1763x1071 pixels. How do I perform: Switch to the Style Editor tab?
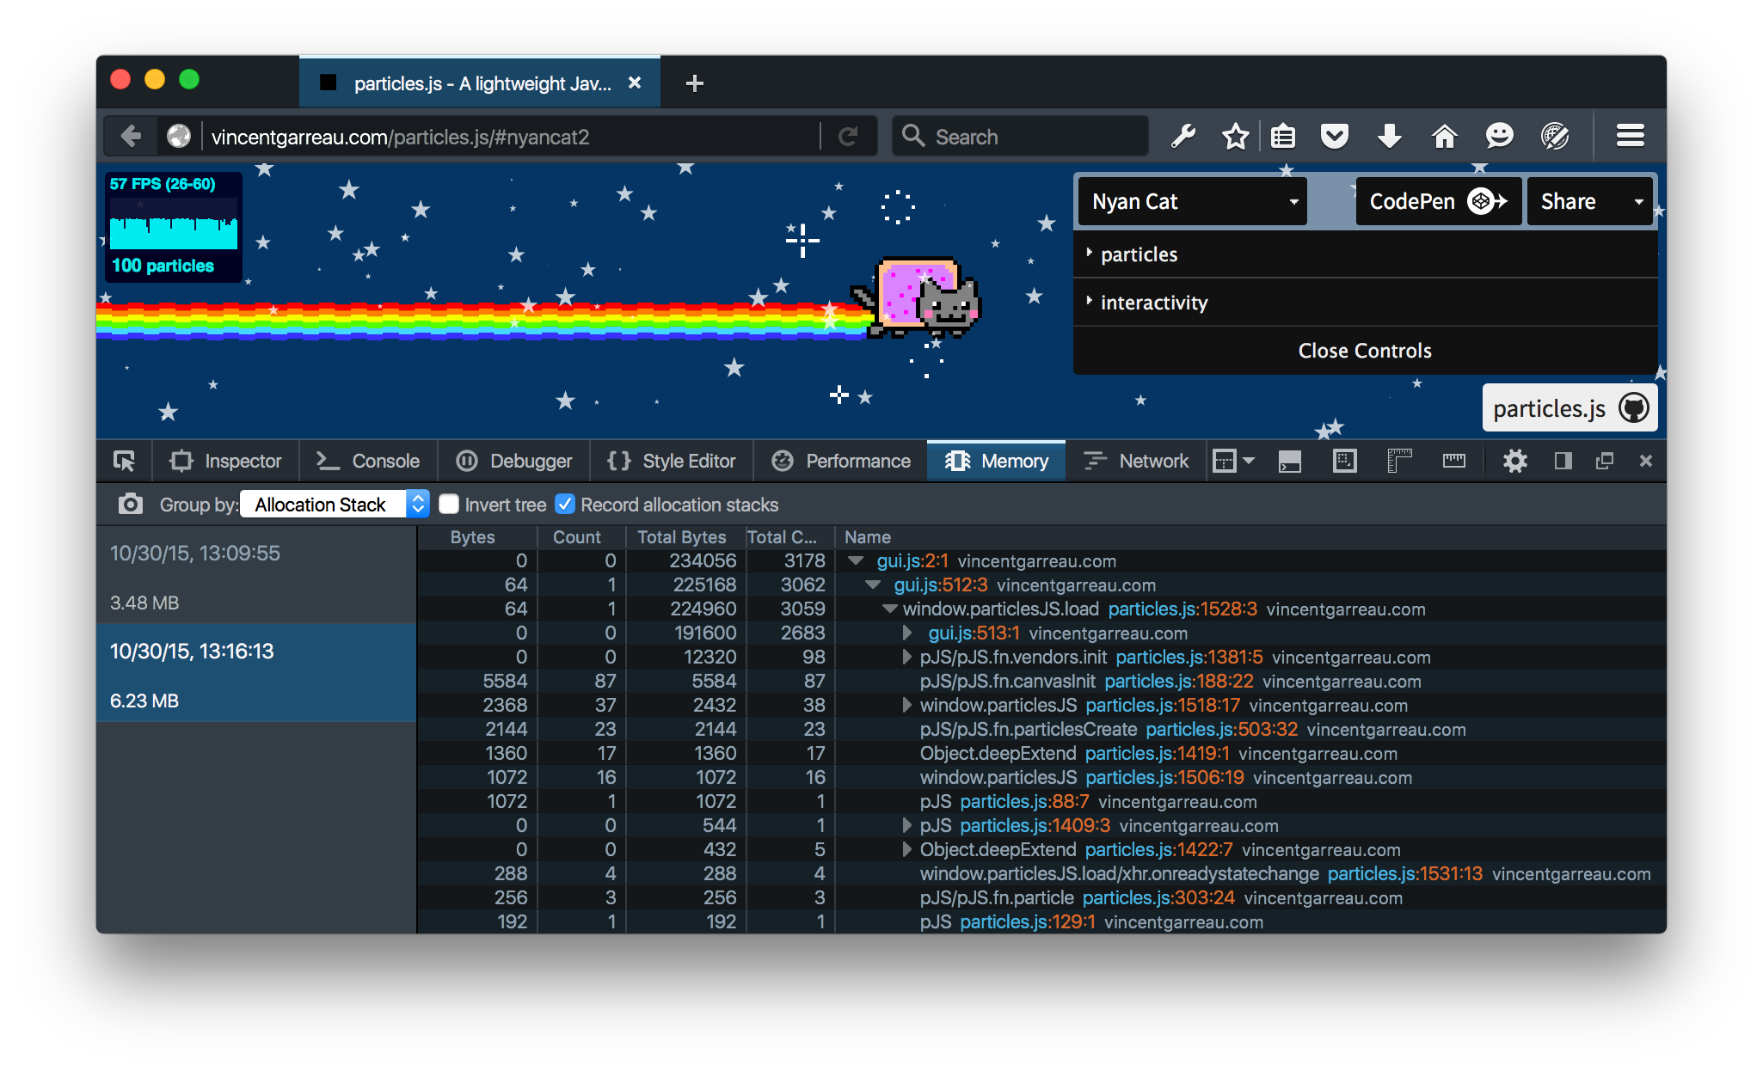(672, 461)
